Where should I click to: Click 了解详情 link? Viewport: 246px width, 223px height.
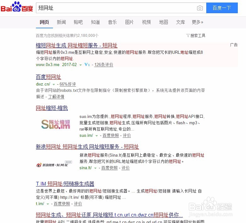[x=56, y=97]
